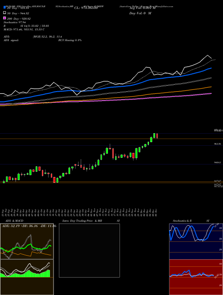223x295 pixels.
Task: Click the 'Intra Day Trading Price & MRSI' panel title
Action: click(91, 221)
